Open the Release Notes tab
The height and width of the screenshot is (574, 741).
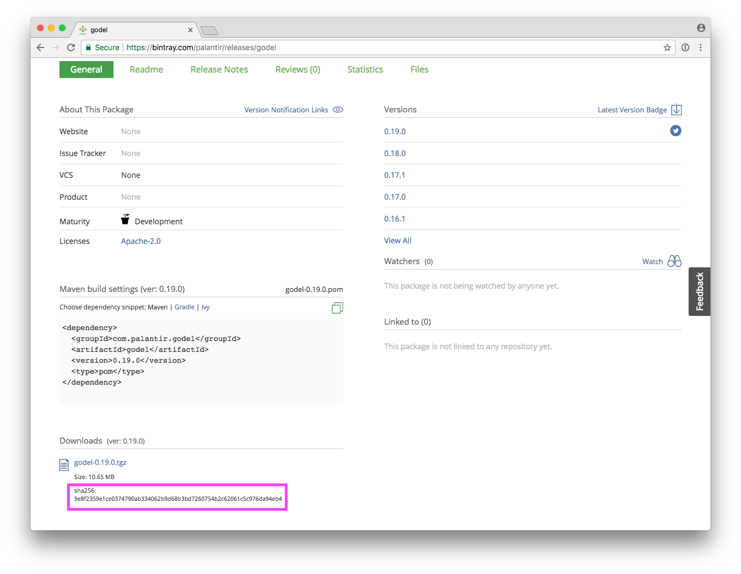[219, 69]
